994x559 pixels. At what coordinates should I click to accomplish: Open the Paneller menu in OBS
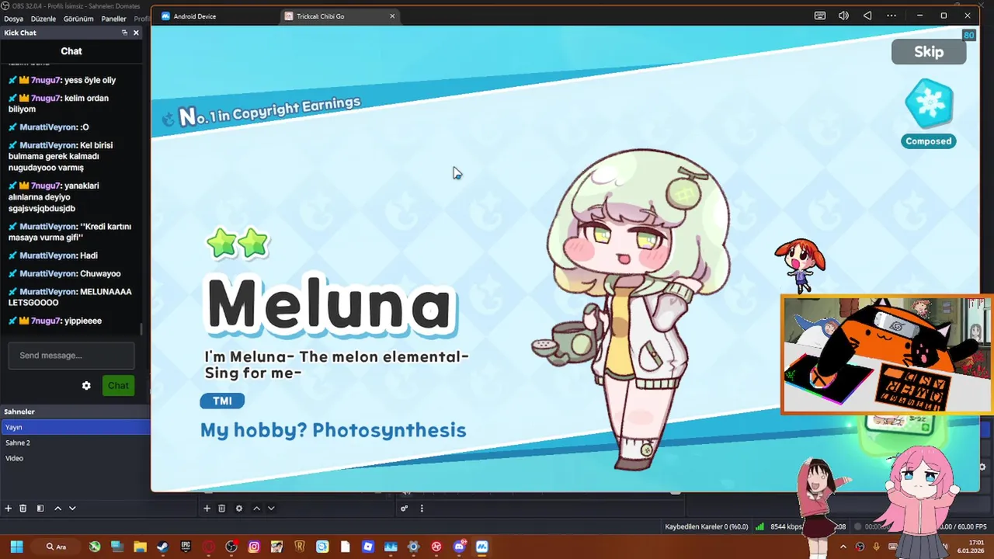pyautogui.click(x=113, y=19)
